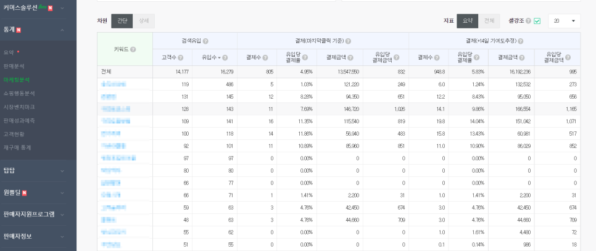Screen dimensions: 596x251
Task: Expand 커머스솔루션 menu chevron
Action: point(62,8)
